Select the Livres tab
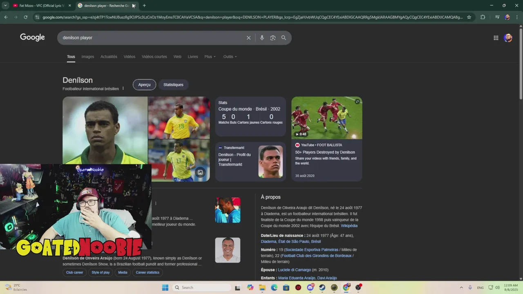Image resolution: width=523 pixels, height=294 pixels. [x=193, y=57]
